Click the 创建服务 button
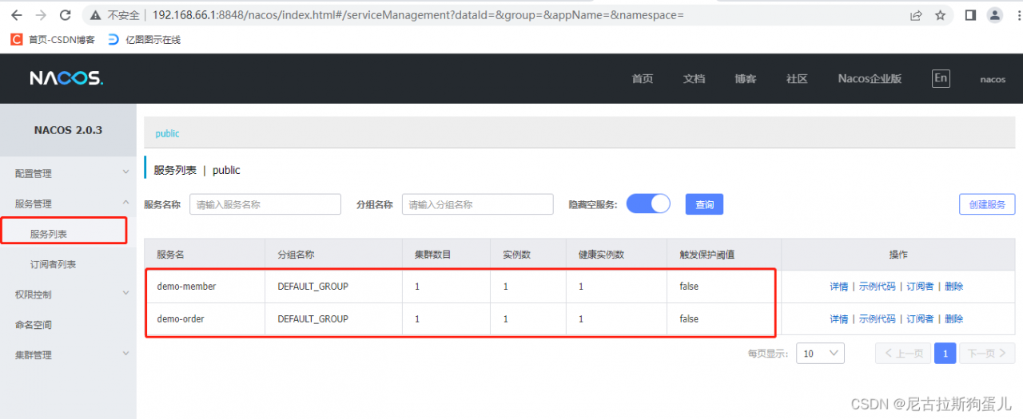 987,204
